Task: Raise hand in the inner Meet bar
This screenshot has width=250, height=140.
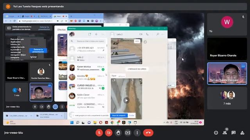Action: tap(48, 107)
